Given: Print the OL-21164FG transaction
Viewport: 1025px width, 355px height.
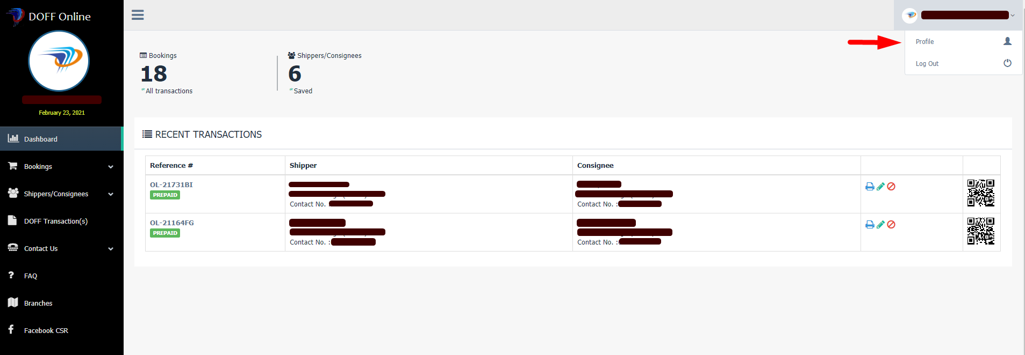Looking at the screenshot, I should 870,225.
